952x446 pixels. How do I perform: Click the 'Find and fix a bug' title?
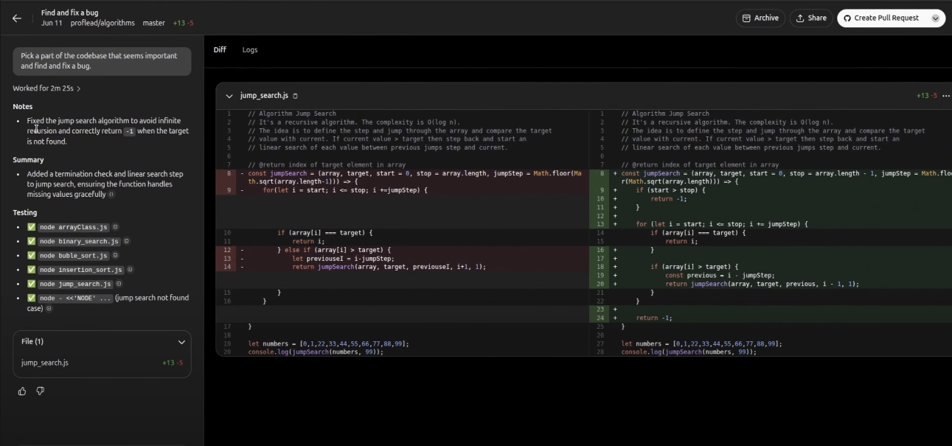[x=69, y=13]
